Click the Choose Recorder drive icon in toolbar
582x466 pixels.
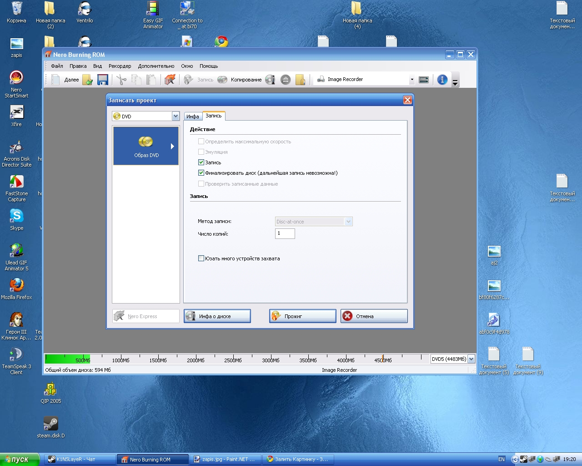(x=423, y=80)
